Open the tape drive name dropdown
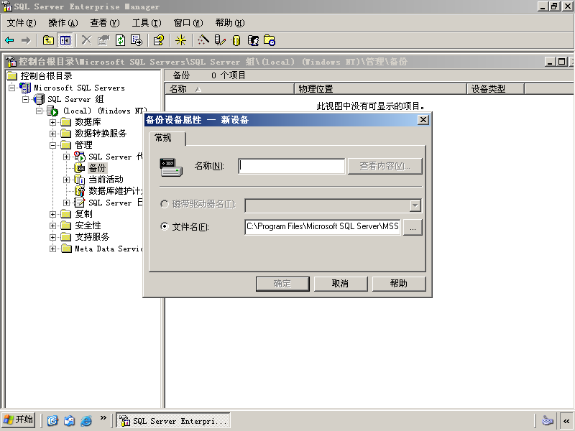Image resolution: width=575 pixels, height=431 pixels. coord(415,205)
